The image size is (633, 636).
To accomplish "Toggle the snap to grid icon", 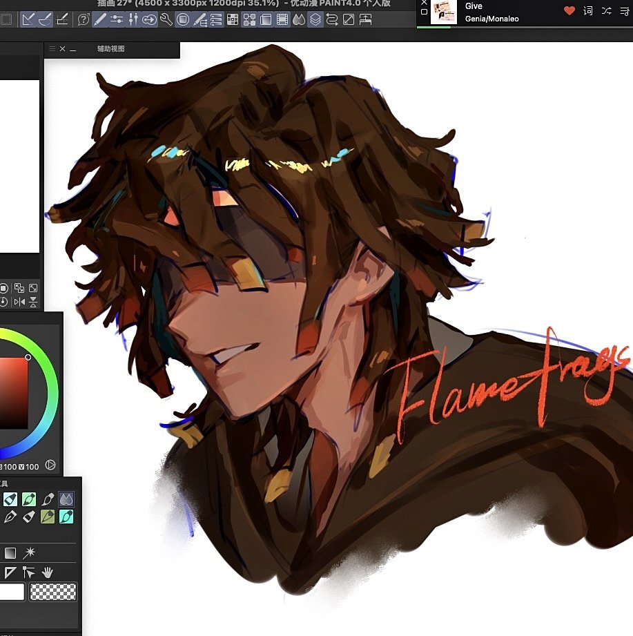I will (61, 19).
